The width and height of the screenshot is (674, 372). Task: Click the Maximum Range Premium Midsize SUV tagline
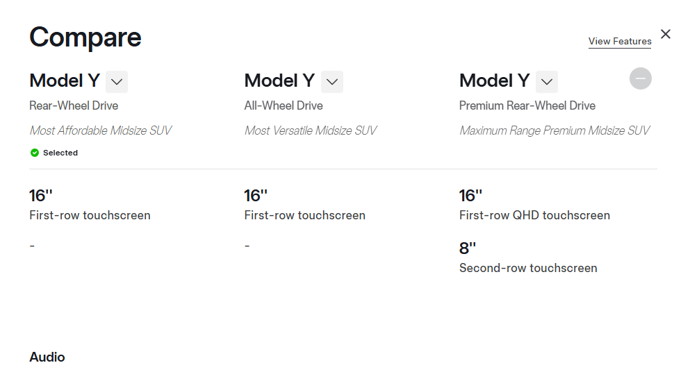[x=554, y=130]
